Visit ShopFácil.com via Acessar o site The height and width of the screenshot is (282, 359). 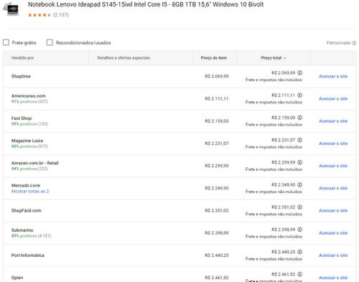pos(333,210)
